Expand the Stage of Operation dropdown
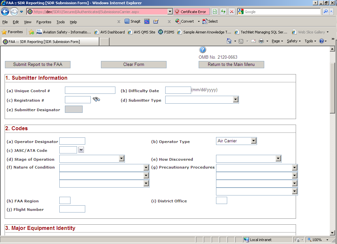The width and height of the screenshot is (337, 244). 121,159
